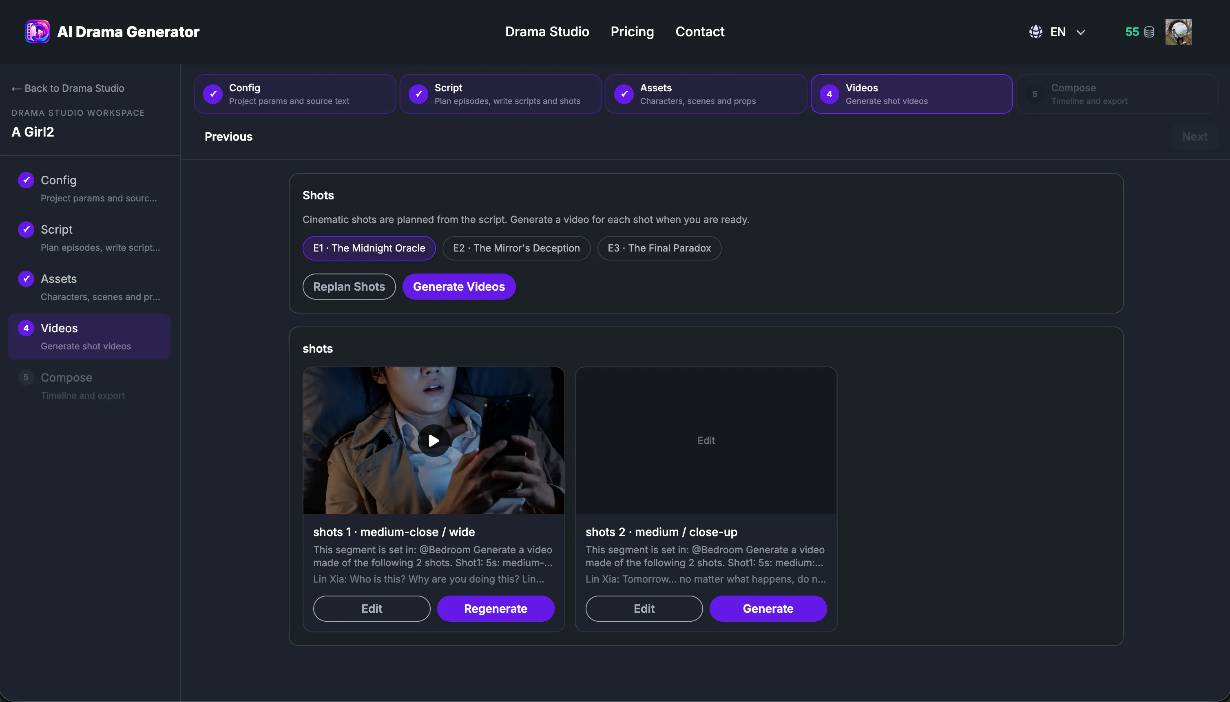Go back to Drama Studio
1230x702 pixels.
pos(68,88)
